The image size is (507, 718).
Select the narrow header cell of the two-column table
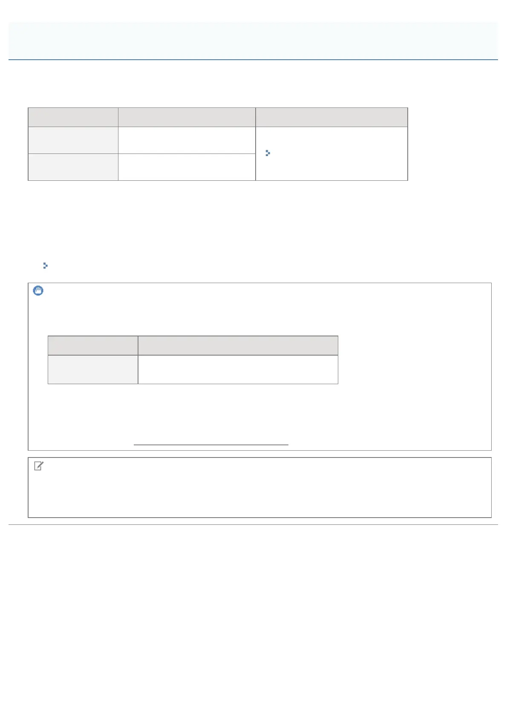pyautogui.click(x=92, y=345)
